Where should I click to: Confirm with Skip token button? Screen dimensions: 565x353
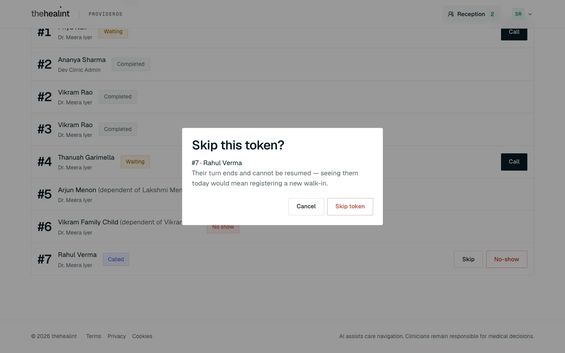click(350, 206)
